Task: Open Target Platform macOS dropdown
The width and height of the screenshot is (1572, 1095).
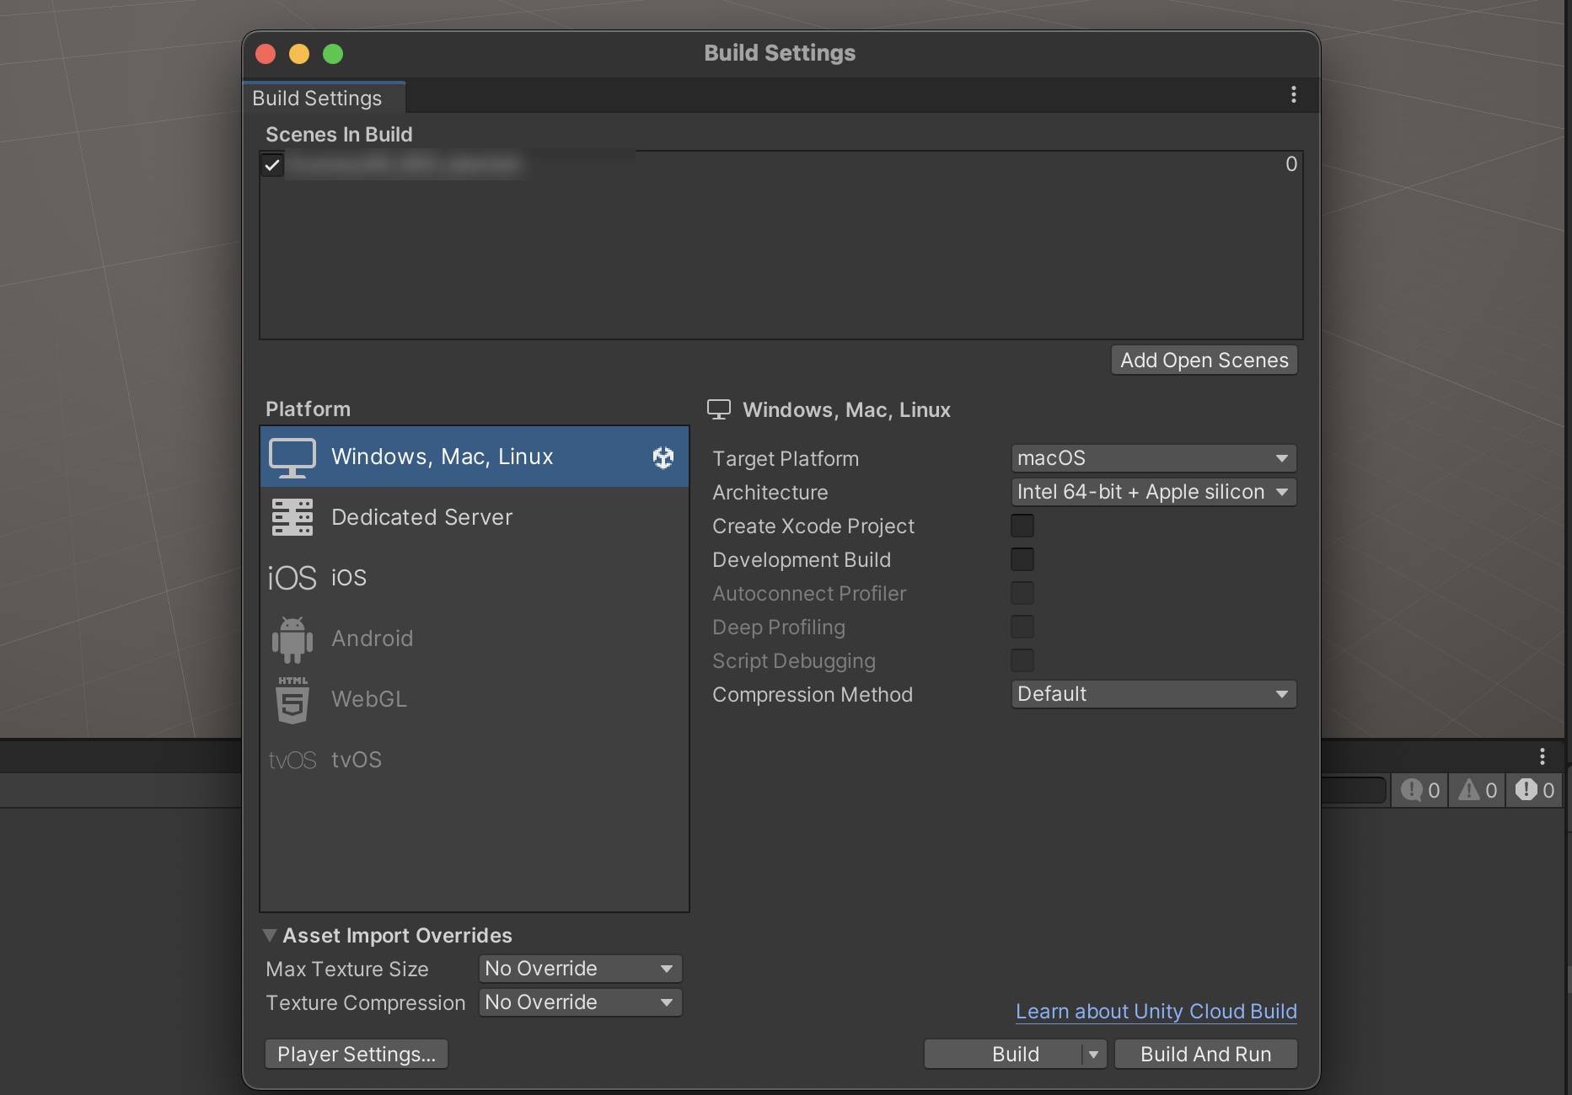Action: point(1153,458)
